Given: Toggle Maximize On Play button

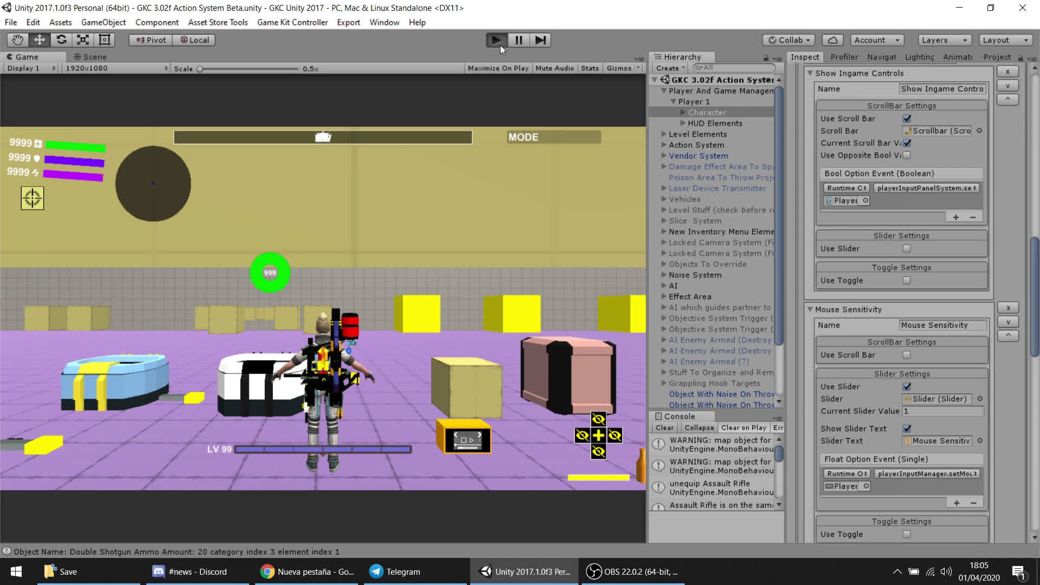Looking at the screenshot, I should point(497,68).
